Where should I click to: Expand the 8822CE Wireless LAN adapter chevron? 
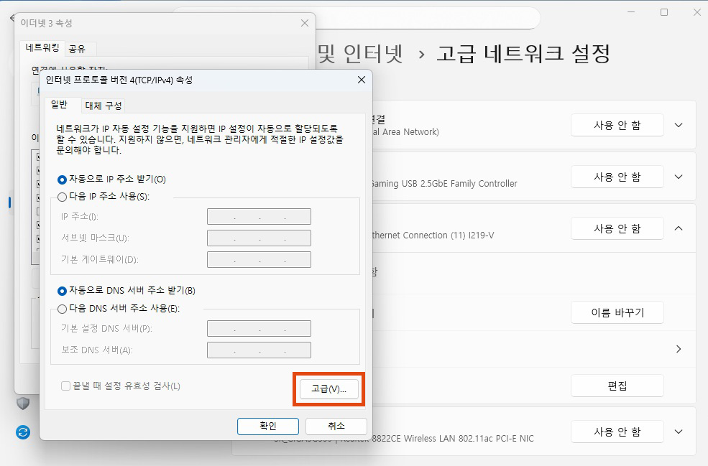679,432
